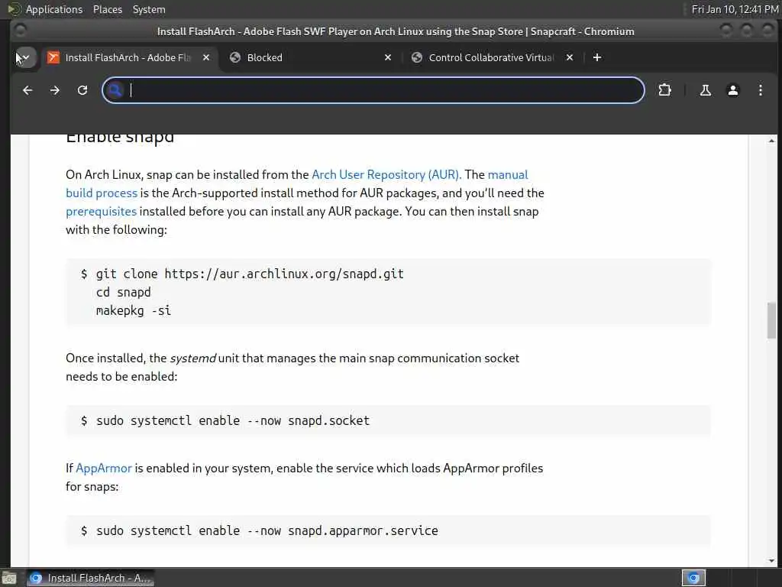Open the tab search dropdown arrow
782x587 pixels.
tap(25, 57)
